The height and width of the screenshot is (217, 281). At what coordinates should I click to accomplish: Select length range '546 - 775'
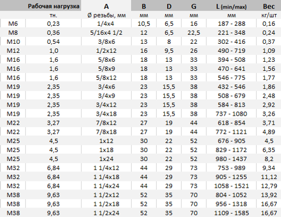point(231,78)
